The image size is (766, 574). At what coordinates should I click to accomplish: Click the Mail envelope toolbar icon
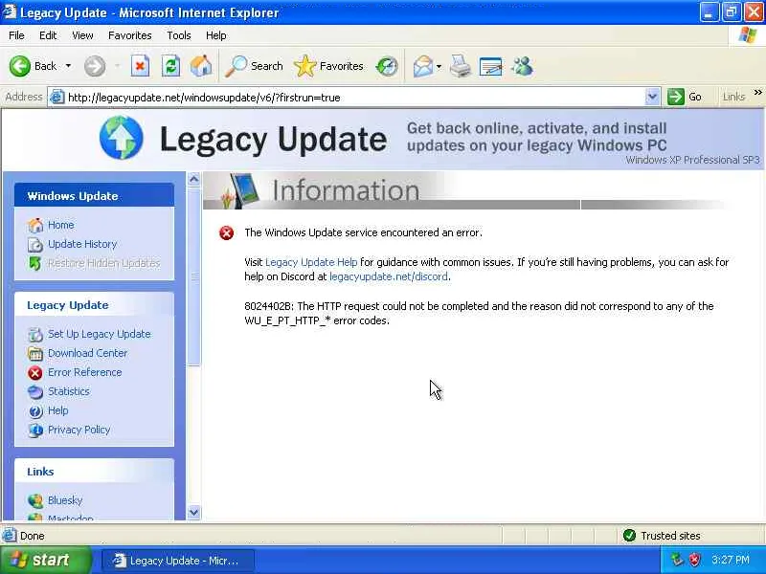click(423, 66)
